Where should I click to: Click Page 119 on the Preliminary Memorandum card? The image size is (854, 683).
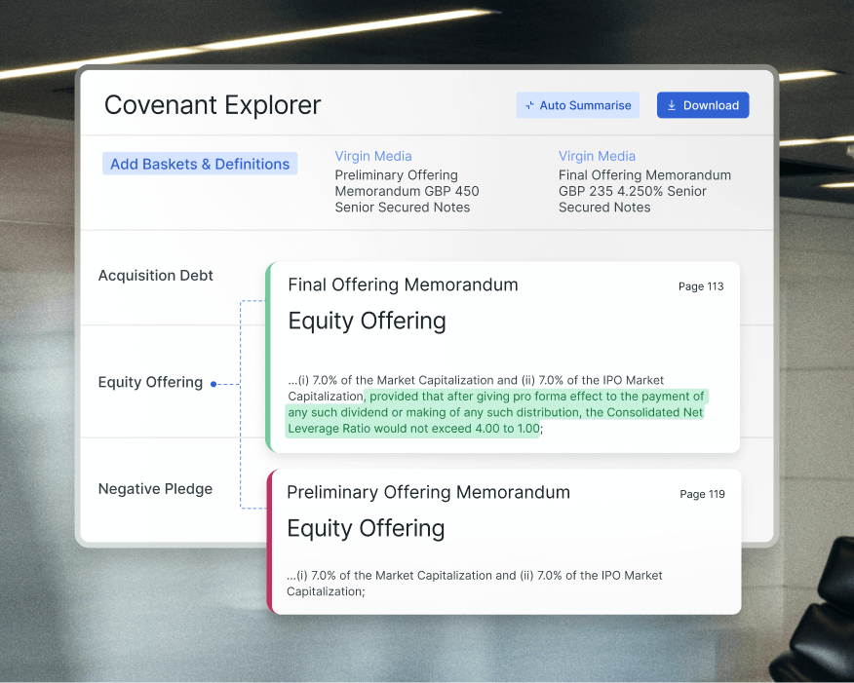[x=701, y=494]
